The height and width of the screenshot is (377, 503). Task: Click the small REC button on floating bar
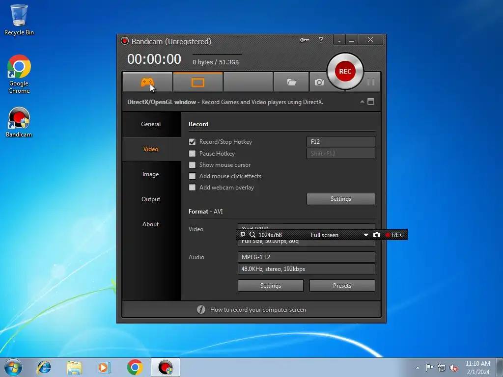(394, 235)
